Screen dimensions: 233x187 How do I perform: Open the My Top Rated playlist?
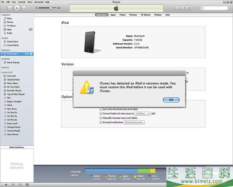pyautogui.click(x=13, y=87)
